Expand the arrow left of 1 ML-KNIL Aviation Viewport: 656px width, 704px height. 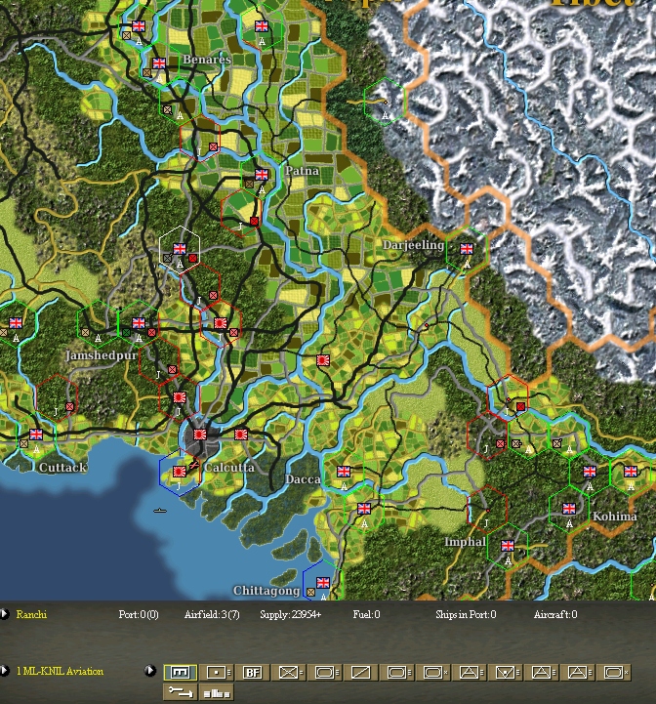point(5,671)
